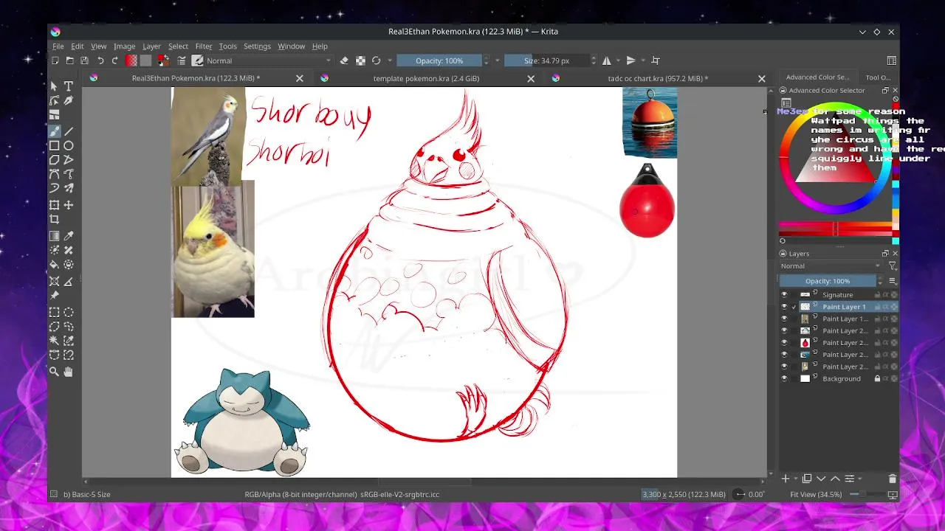The width and height of the screenshot is (945, 531).
Task: Select the Rectangular Selection tool
Action: click(x=54, y=312)
